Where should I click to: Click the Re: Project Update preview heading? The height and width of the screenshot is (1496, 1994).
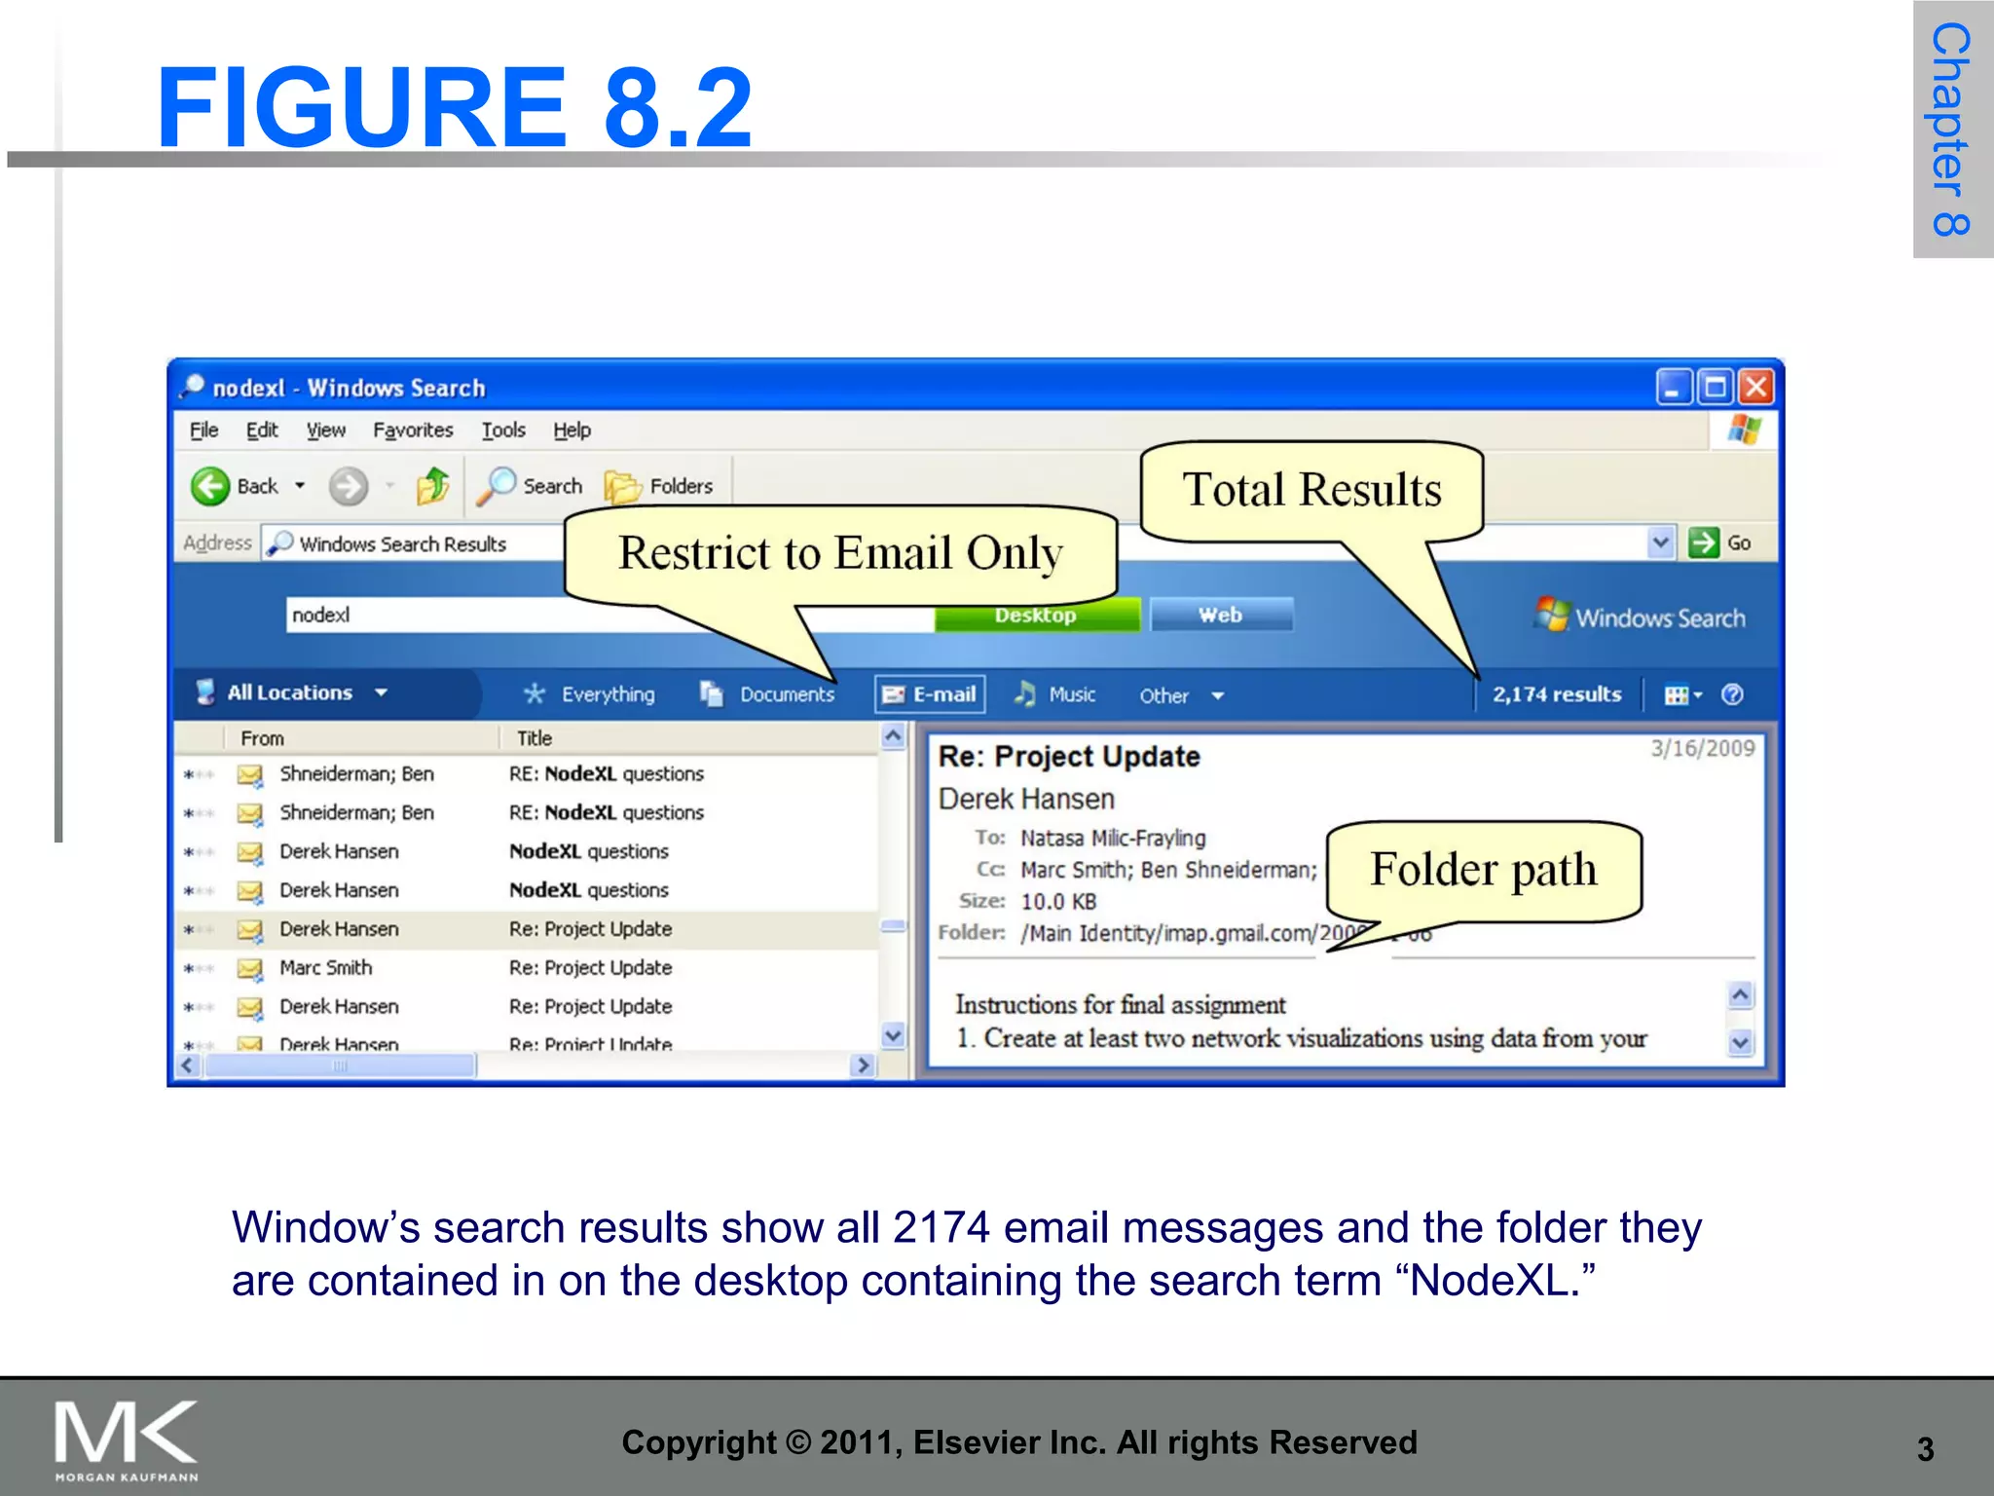tap(1069, 757)
